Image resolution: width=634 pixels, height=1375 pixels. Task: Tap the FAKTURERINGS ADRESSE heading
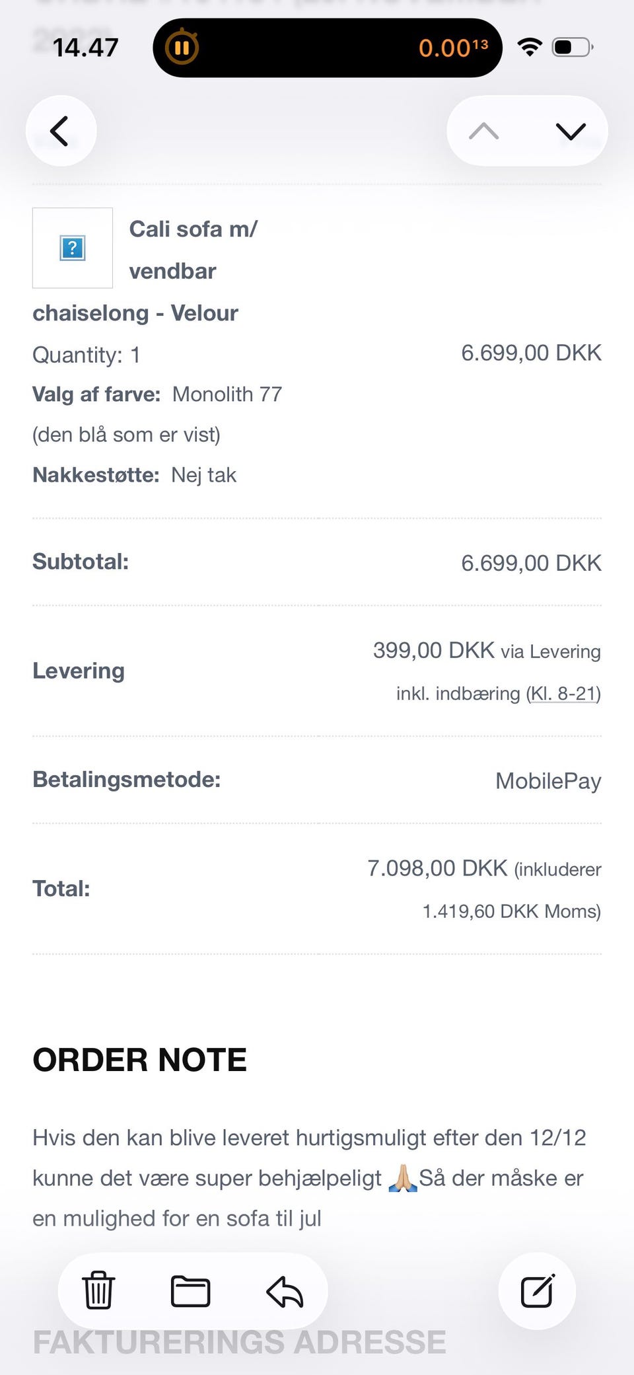point(239,1343)
